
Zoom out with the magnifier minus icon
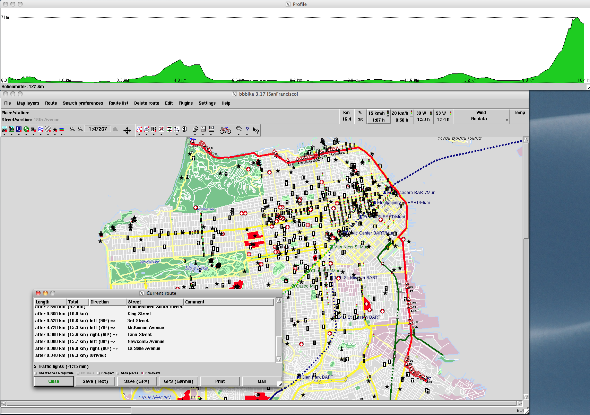[80, 129]
